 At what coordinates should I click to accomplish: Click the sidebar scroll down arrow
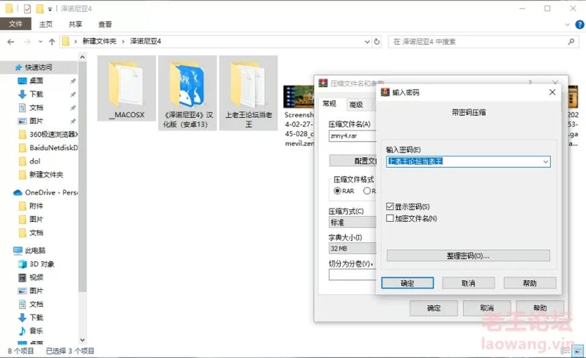click(x=82, y=340)
